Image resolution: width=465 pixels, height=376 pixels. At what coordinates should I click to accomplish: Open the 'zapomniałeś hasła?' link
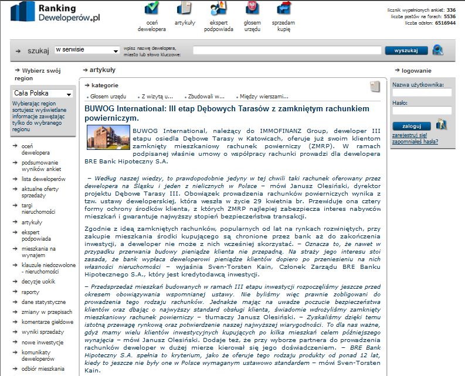415,142
